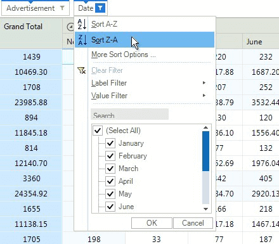Uncheck the May checkbox
279x244 pixels.
click(110, 194)
